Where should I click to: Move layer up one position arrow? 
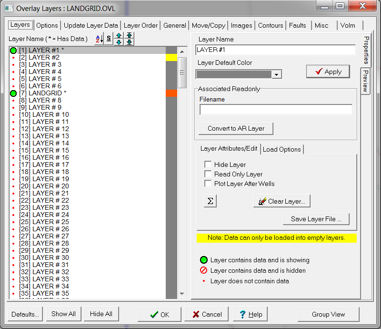click(119, 36)
